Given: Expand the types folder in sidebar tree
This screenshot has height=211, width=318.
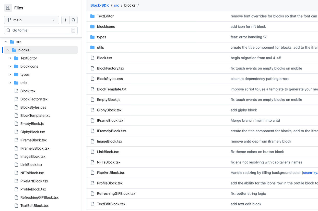Looking at the screenshot, I should tap(10, 75).
